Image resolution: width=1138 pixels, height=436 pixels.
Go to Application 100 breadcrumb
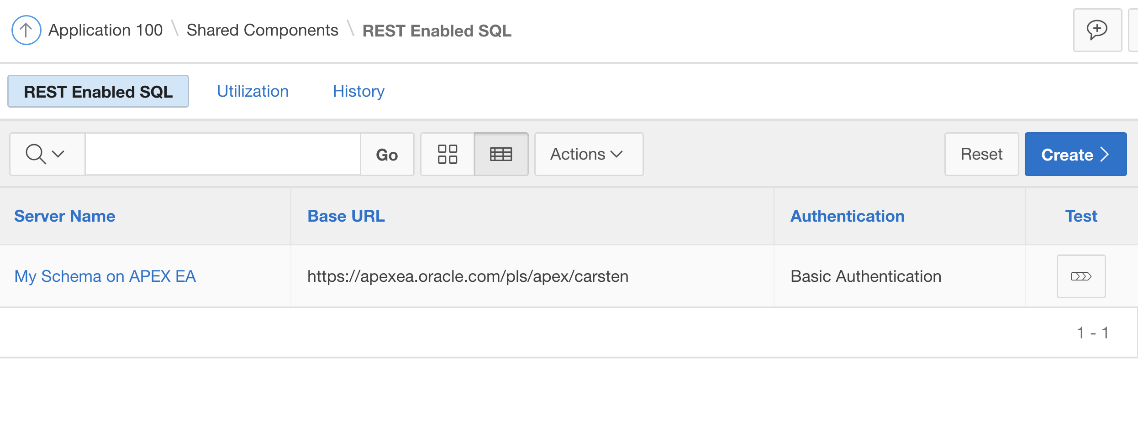click(105, 30)
